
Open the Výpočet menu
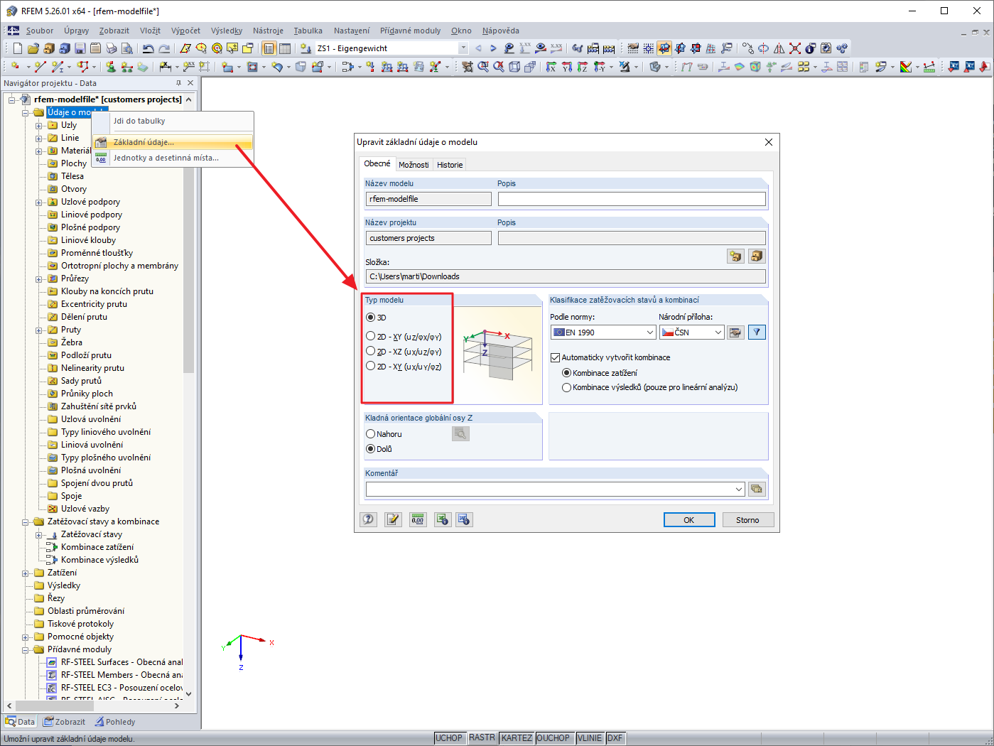pos(185,31)
